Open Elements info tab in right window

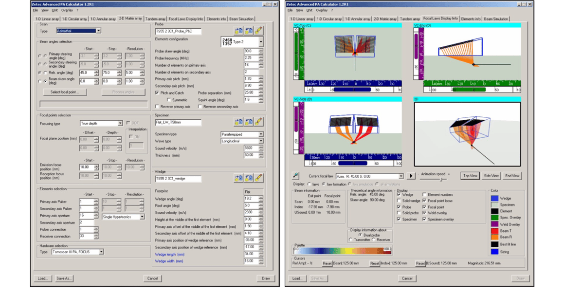(471, 19)
